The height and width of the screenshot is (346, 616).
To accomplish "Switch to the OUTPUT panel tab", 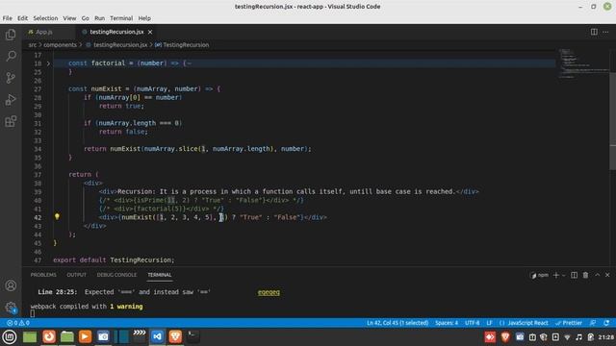I will (76, 275).
